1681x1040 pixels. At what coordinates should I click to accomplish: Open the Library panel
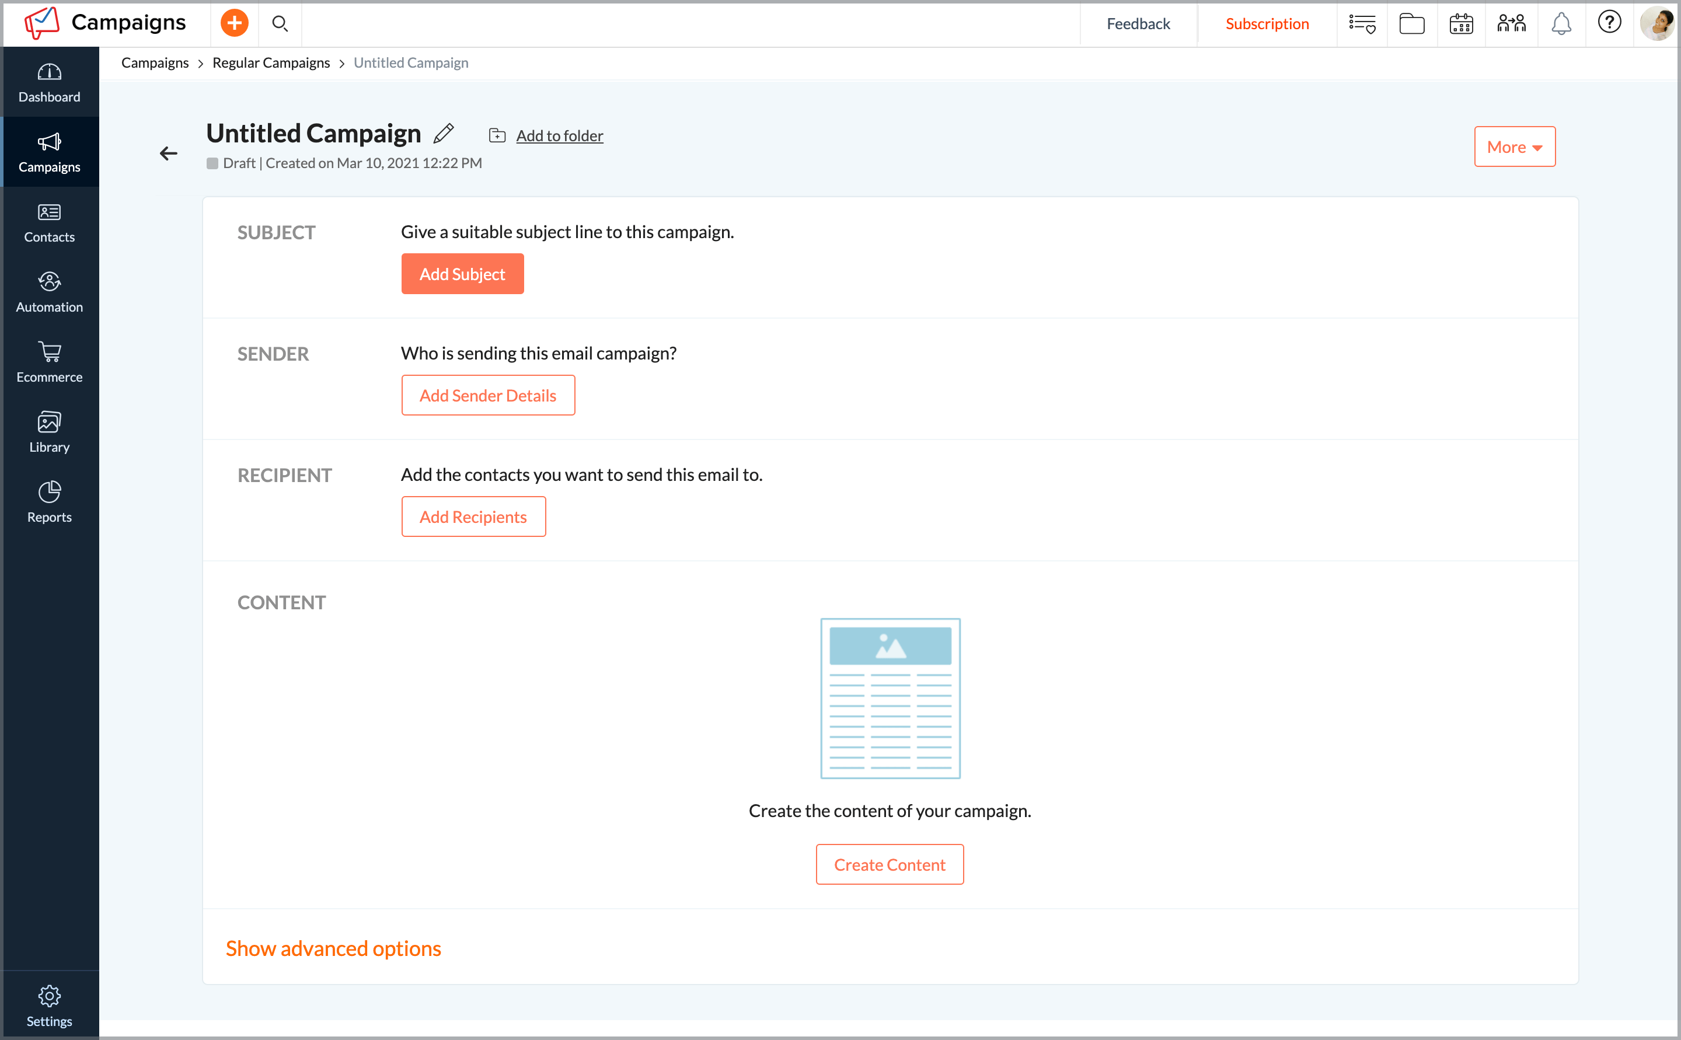49,431
